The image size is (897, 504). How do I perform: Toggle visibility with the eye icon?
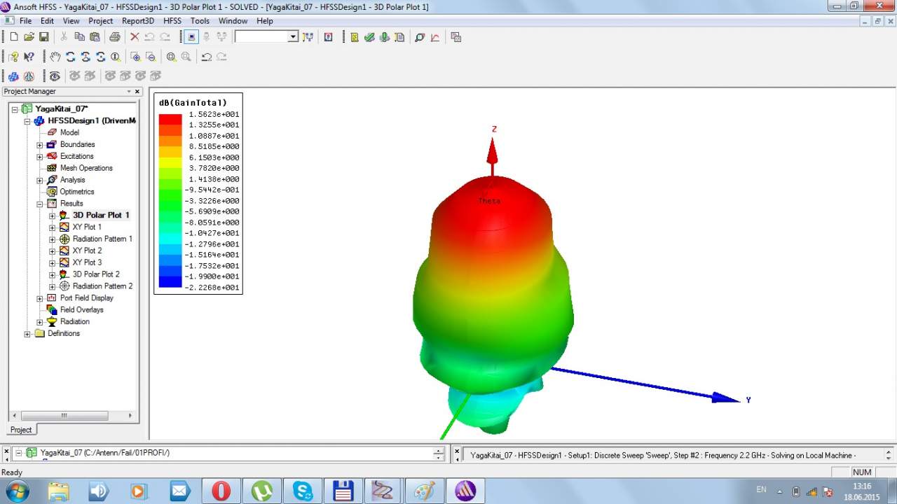pos(55,76)
